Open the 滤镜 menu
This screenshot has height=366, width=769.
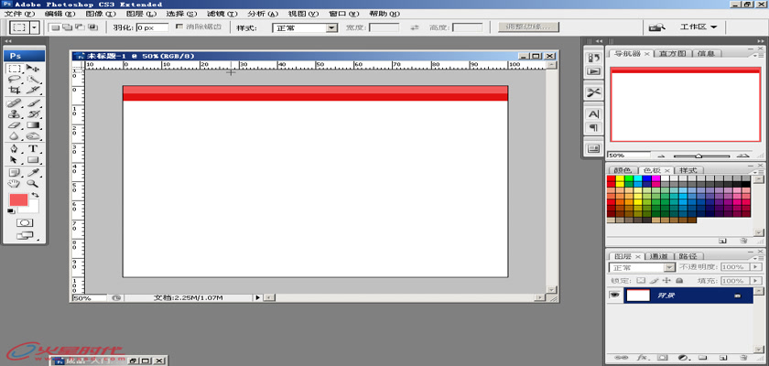[x=216, y=14]
